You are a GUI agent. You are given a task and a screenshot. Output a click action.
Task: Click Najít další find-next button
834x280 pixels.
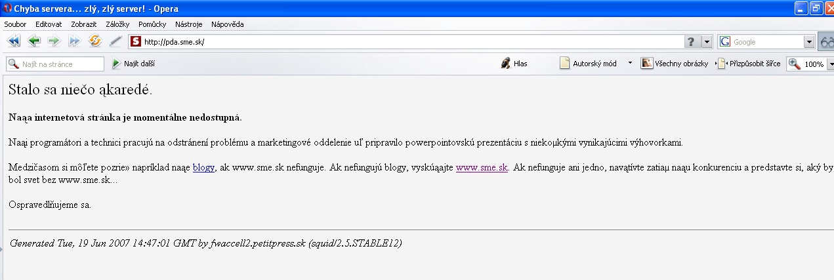(x=134, y=64)
